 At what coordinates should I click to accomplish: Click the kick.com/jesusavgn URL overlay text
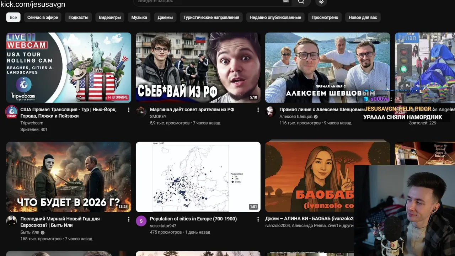pos(33,4)
